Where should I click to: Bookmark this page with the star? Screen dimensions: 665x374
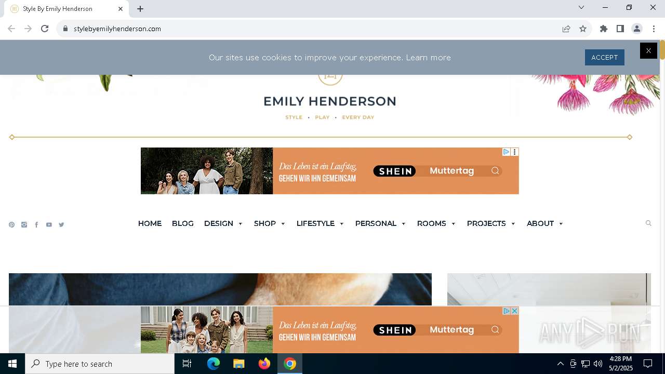click(x=583, y=29)
